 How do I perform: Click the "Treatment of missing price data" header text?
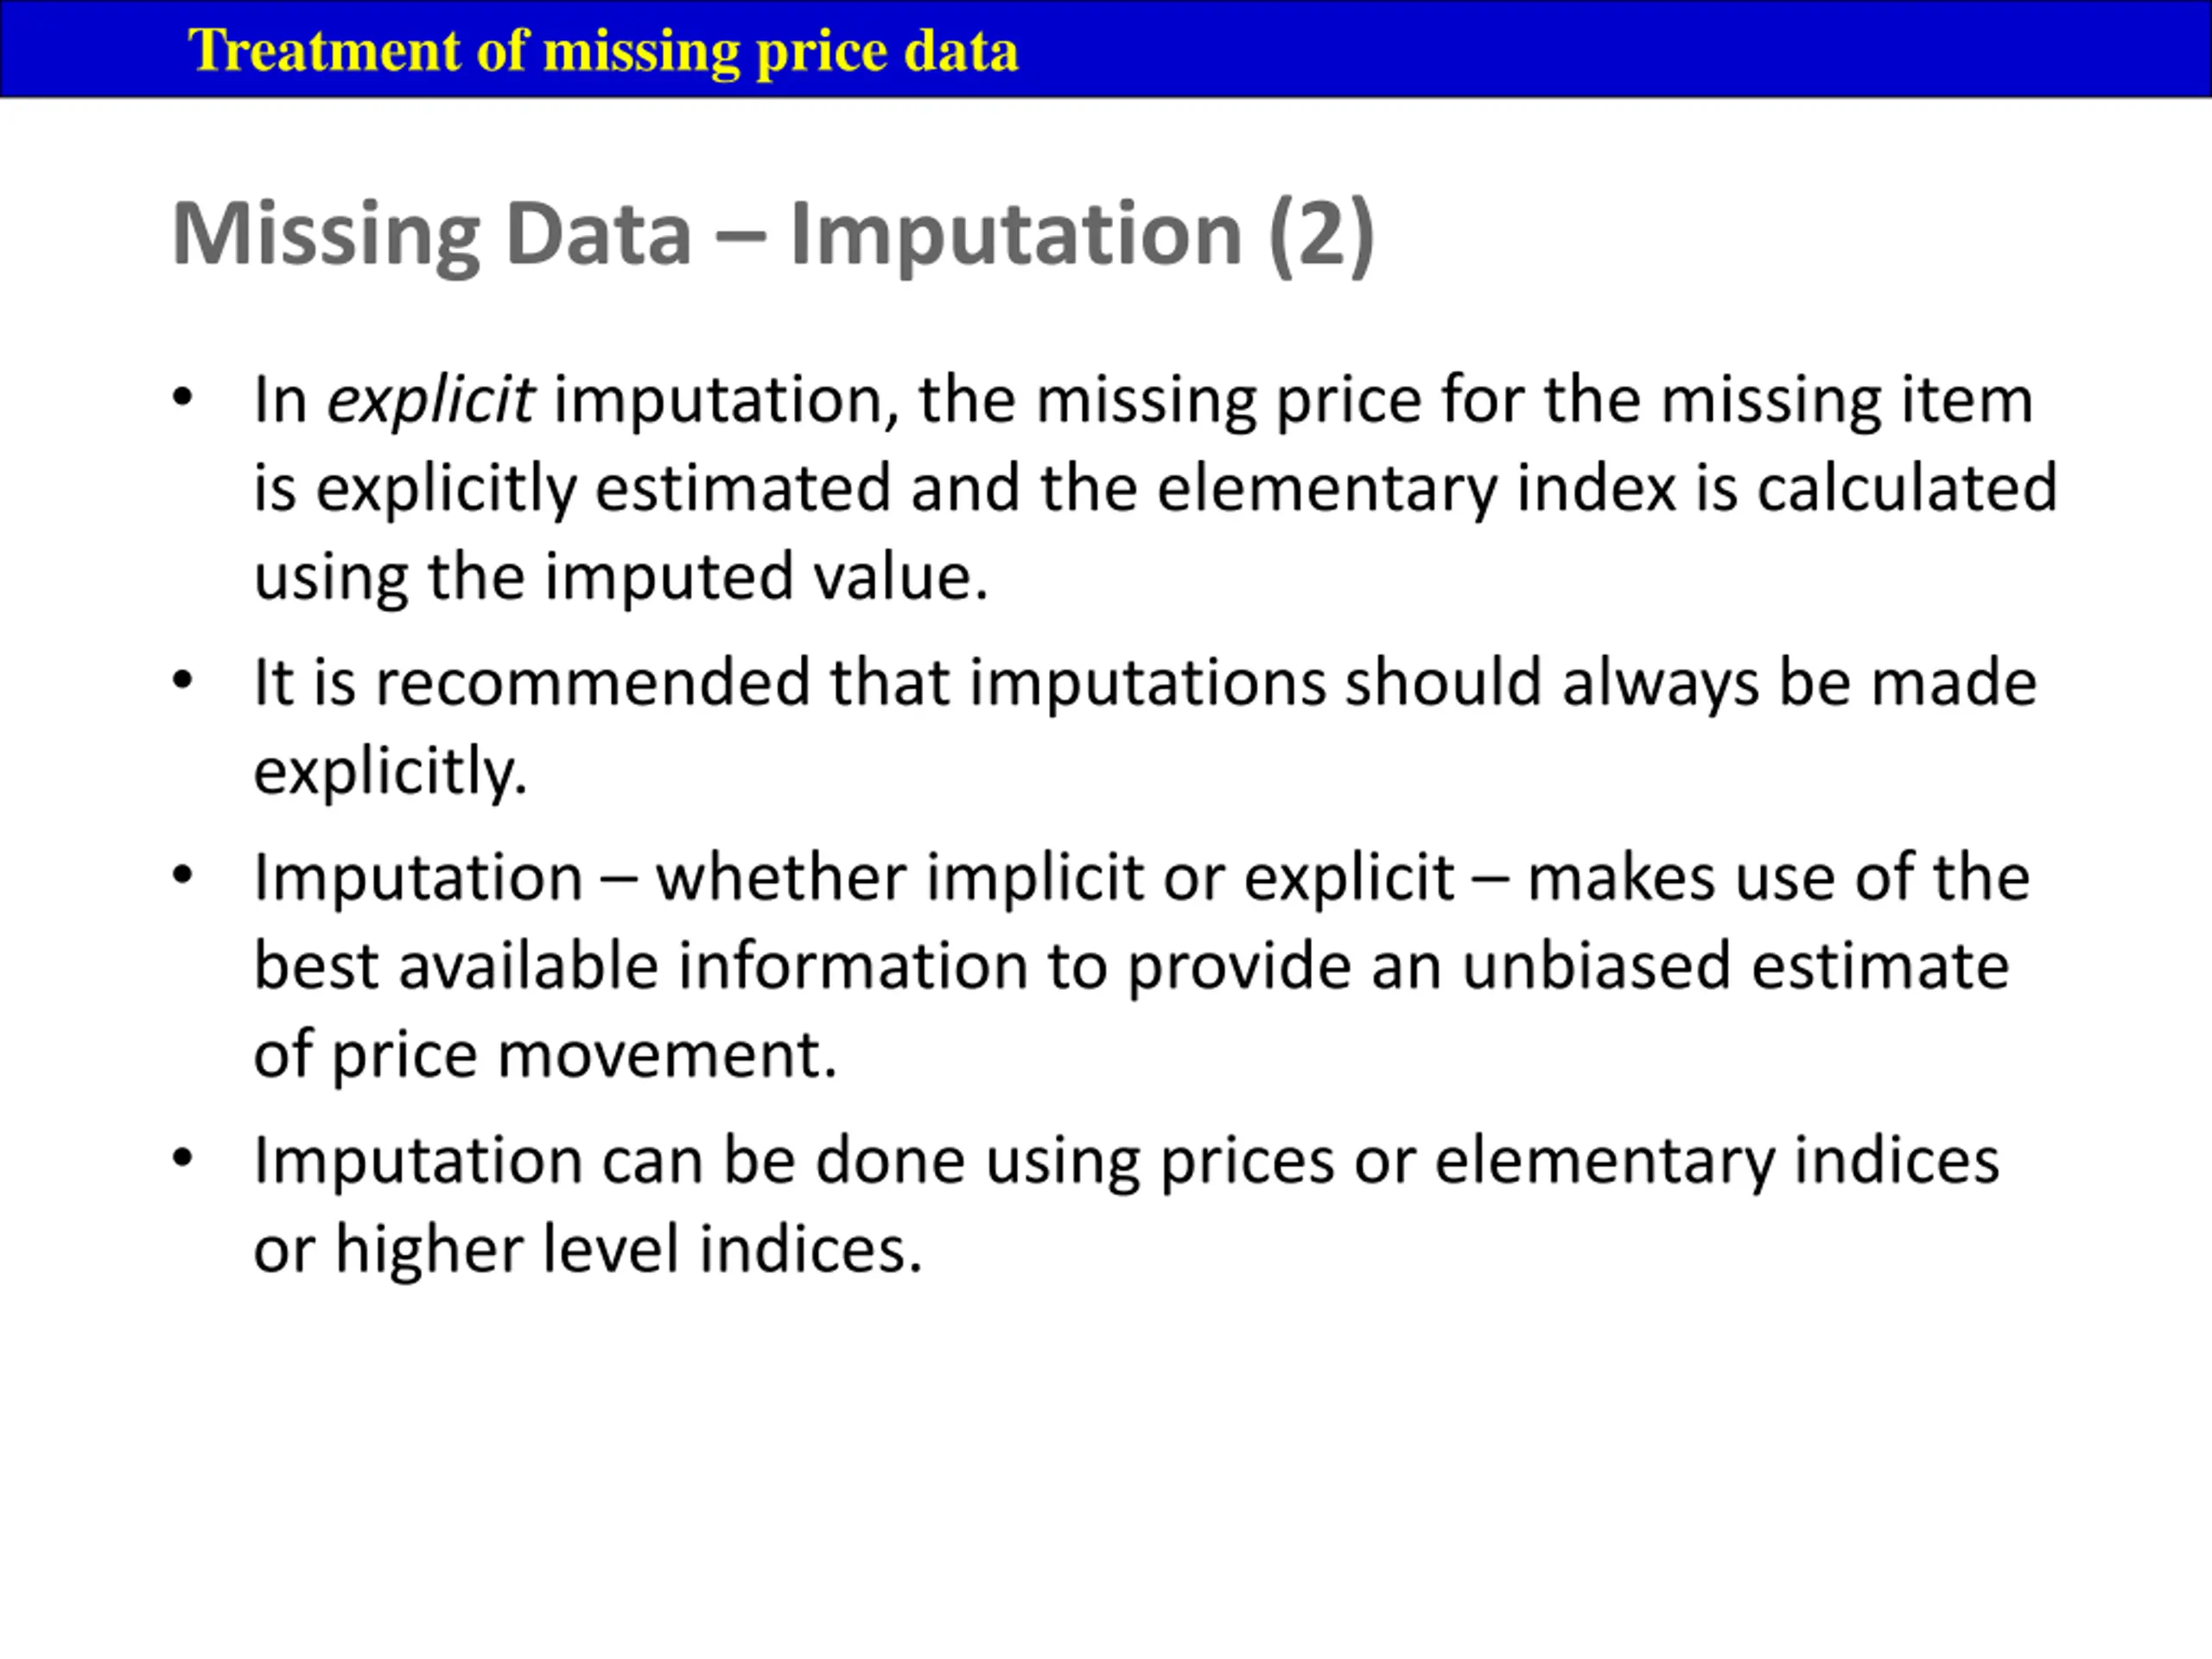click(603, 51)
